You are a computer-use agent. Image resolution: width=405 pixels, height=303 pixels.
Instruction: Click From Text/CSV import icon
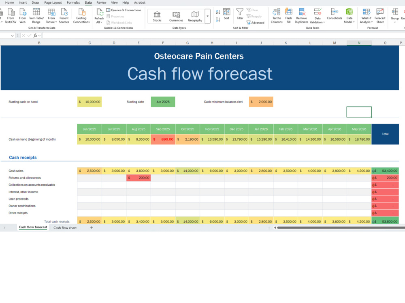tap(11, 16)
